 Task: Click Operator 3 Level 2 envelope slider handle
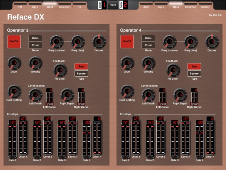click(47, 123)
